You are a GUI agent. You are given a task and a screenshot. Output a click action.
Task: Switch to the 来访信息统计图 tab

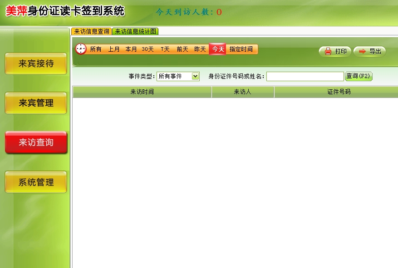(135, 32)
